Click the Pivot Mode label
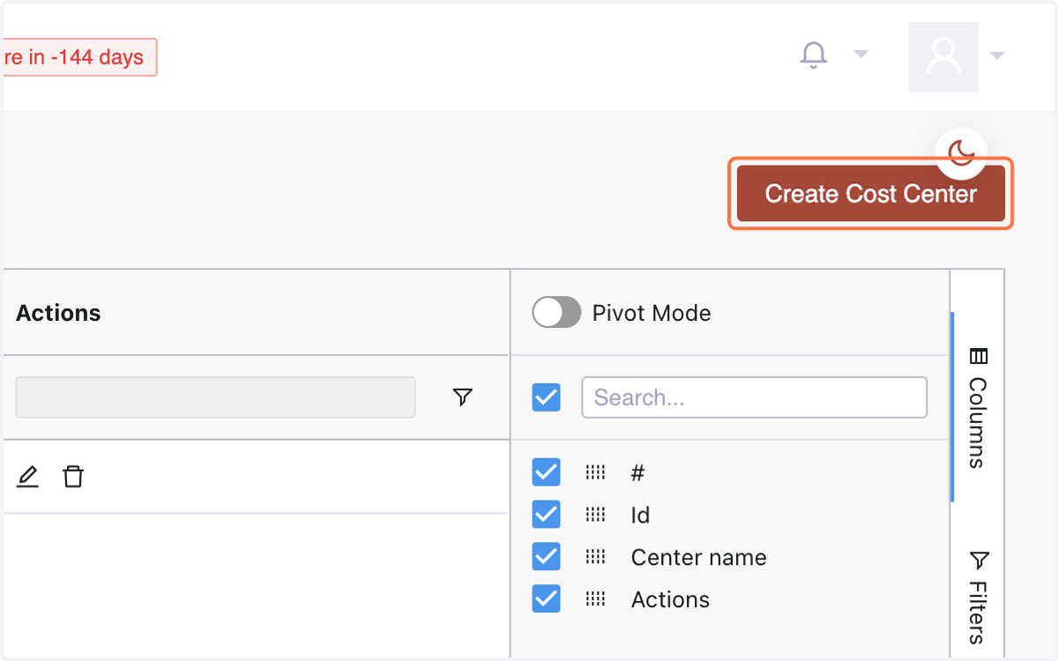This screenshot has width=1058, height=661. click(652, 313)
